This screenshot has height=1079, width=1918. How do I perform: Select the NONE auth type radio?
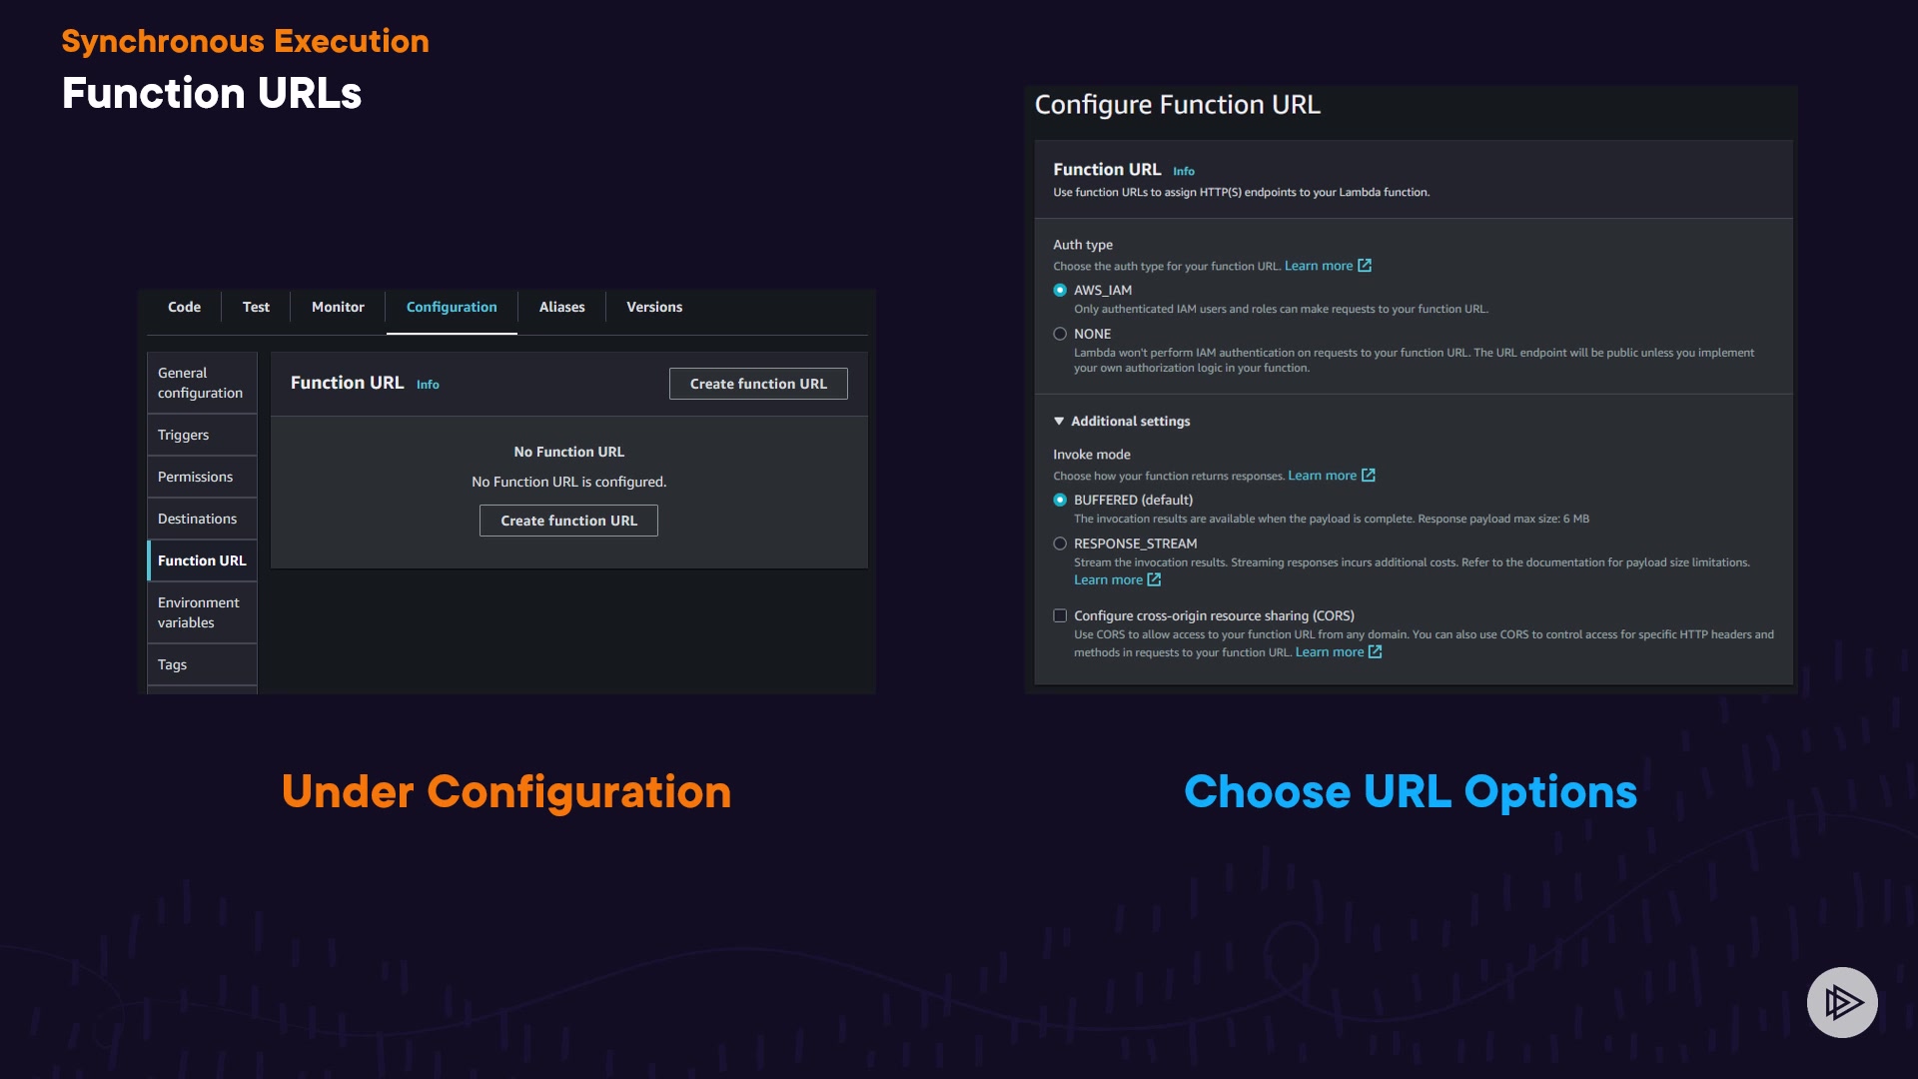pyautogui.click(x=1060, y=335)
